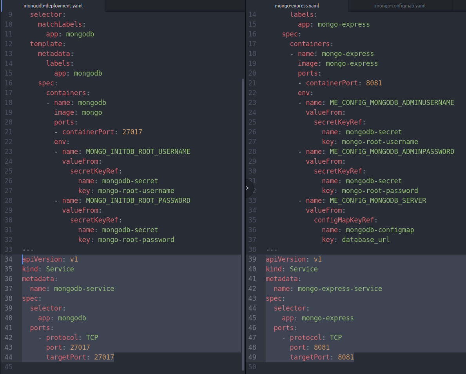The image size is (466, 374).
Task: Click ME_CONFIG_MONGODB_ADMINUSERNAME
Action: click(x=392, y=103)
